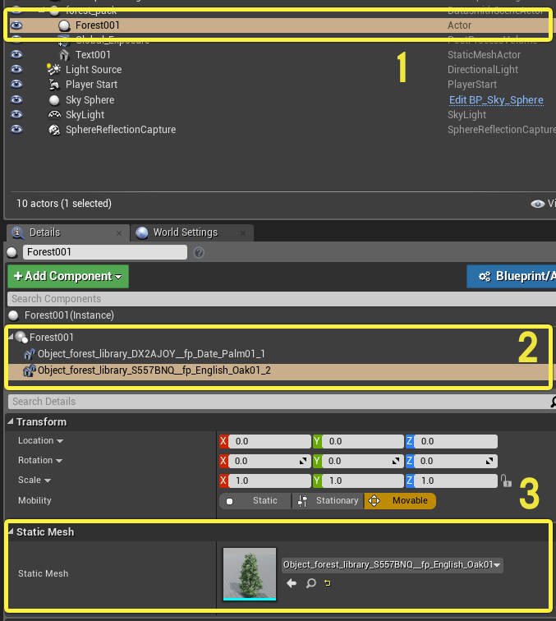Open Static Mesh asset dropdown
Viewport: 556px width, 621px height.
392,564
